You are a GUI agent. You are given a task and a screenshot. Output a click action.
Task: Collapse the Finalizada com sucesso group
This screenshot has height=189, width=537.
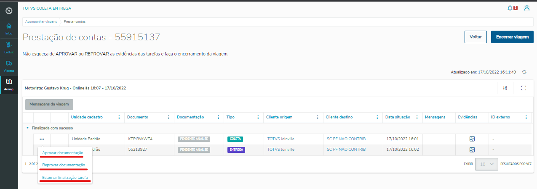[x=27, y=128]
